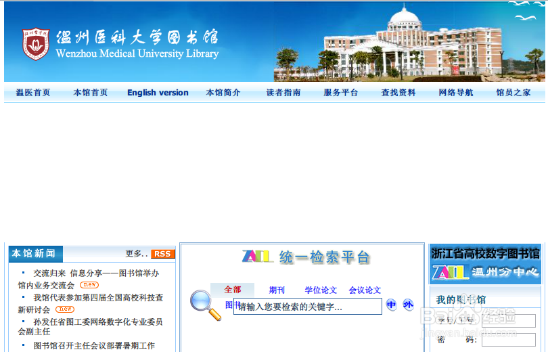Image resolution: width=548 pixels, height=352 pixels.
Task: Select the 学位论文 search tab
Action: click(x=321, y=290)
